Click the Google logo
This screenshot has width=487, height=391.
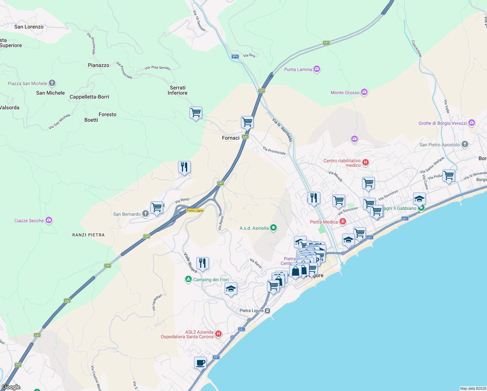10,387
